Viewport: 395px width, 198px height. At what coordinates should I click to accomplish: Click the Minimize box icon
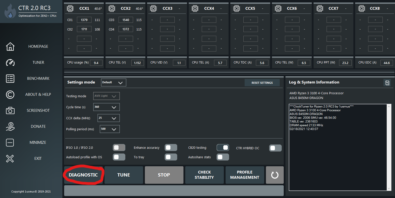[10, 142]
